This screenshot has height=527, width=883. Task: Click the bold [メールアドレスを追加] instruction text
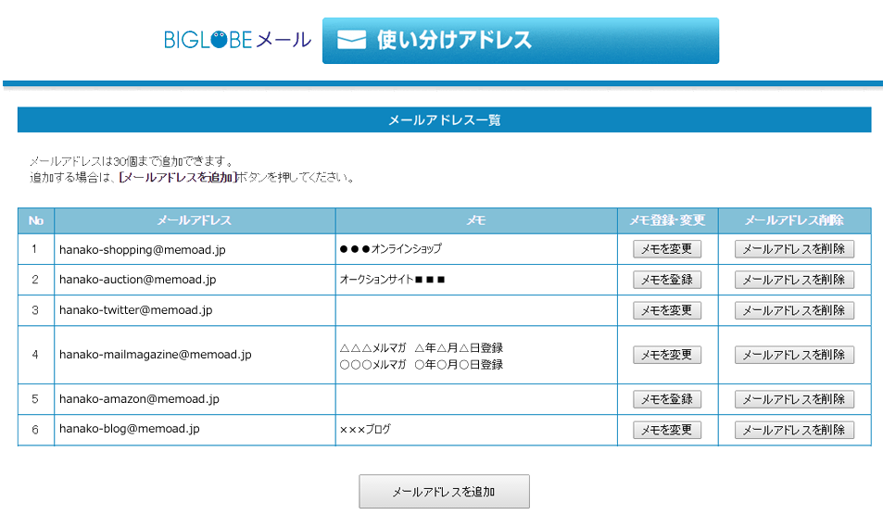[x=178, y=177]
